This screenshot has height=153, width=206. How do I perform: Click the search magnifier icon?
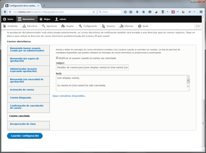(x=100, y=12)
